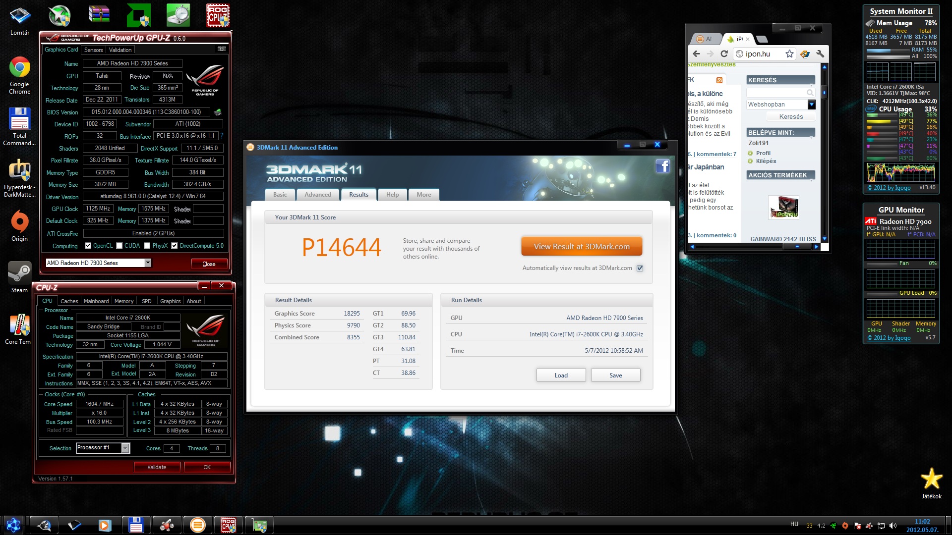Switch to Advanced tab in 3DMark
Screen dimensions: 952x535
[x=318, y=195]
